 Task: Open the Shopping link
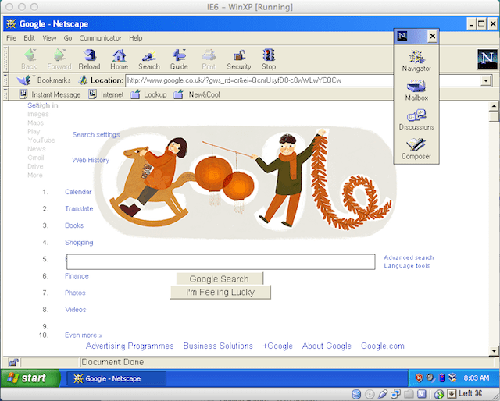(x=79, y=243)
